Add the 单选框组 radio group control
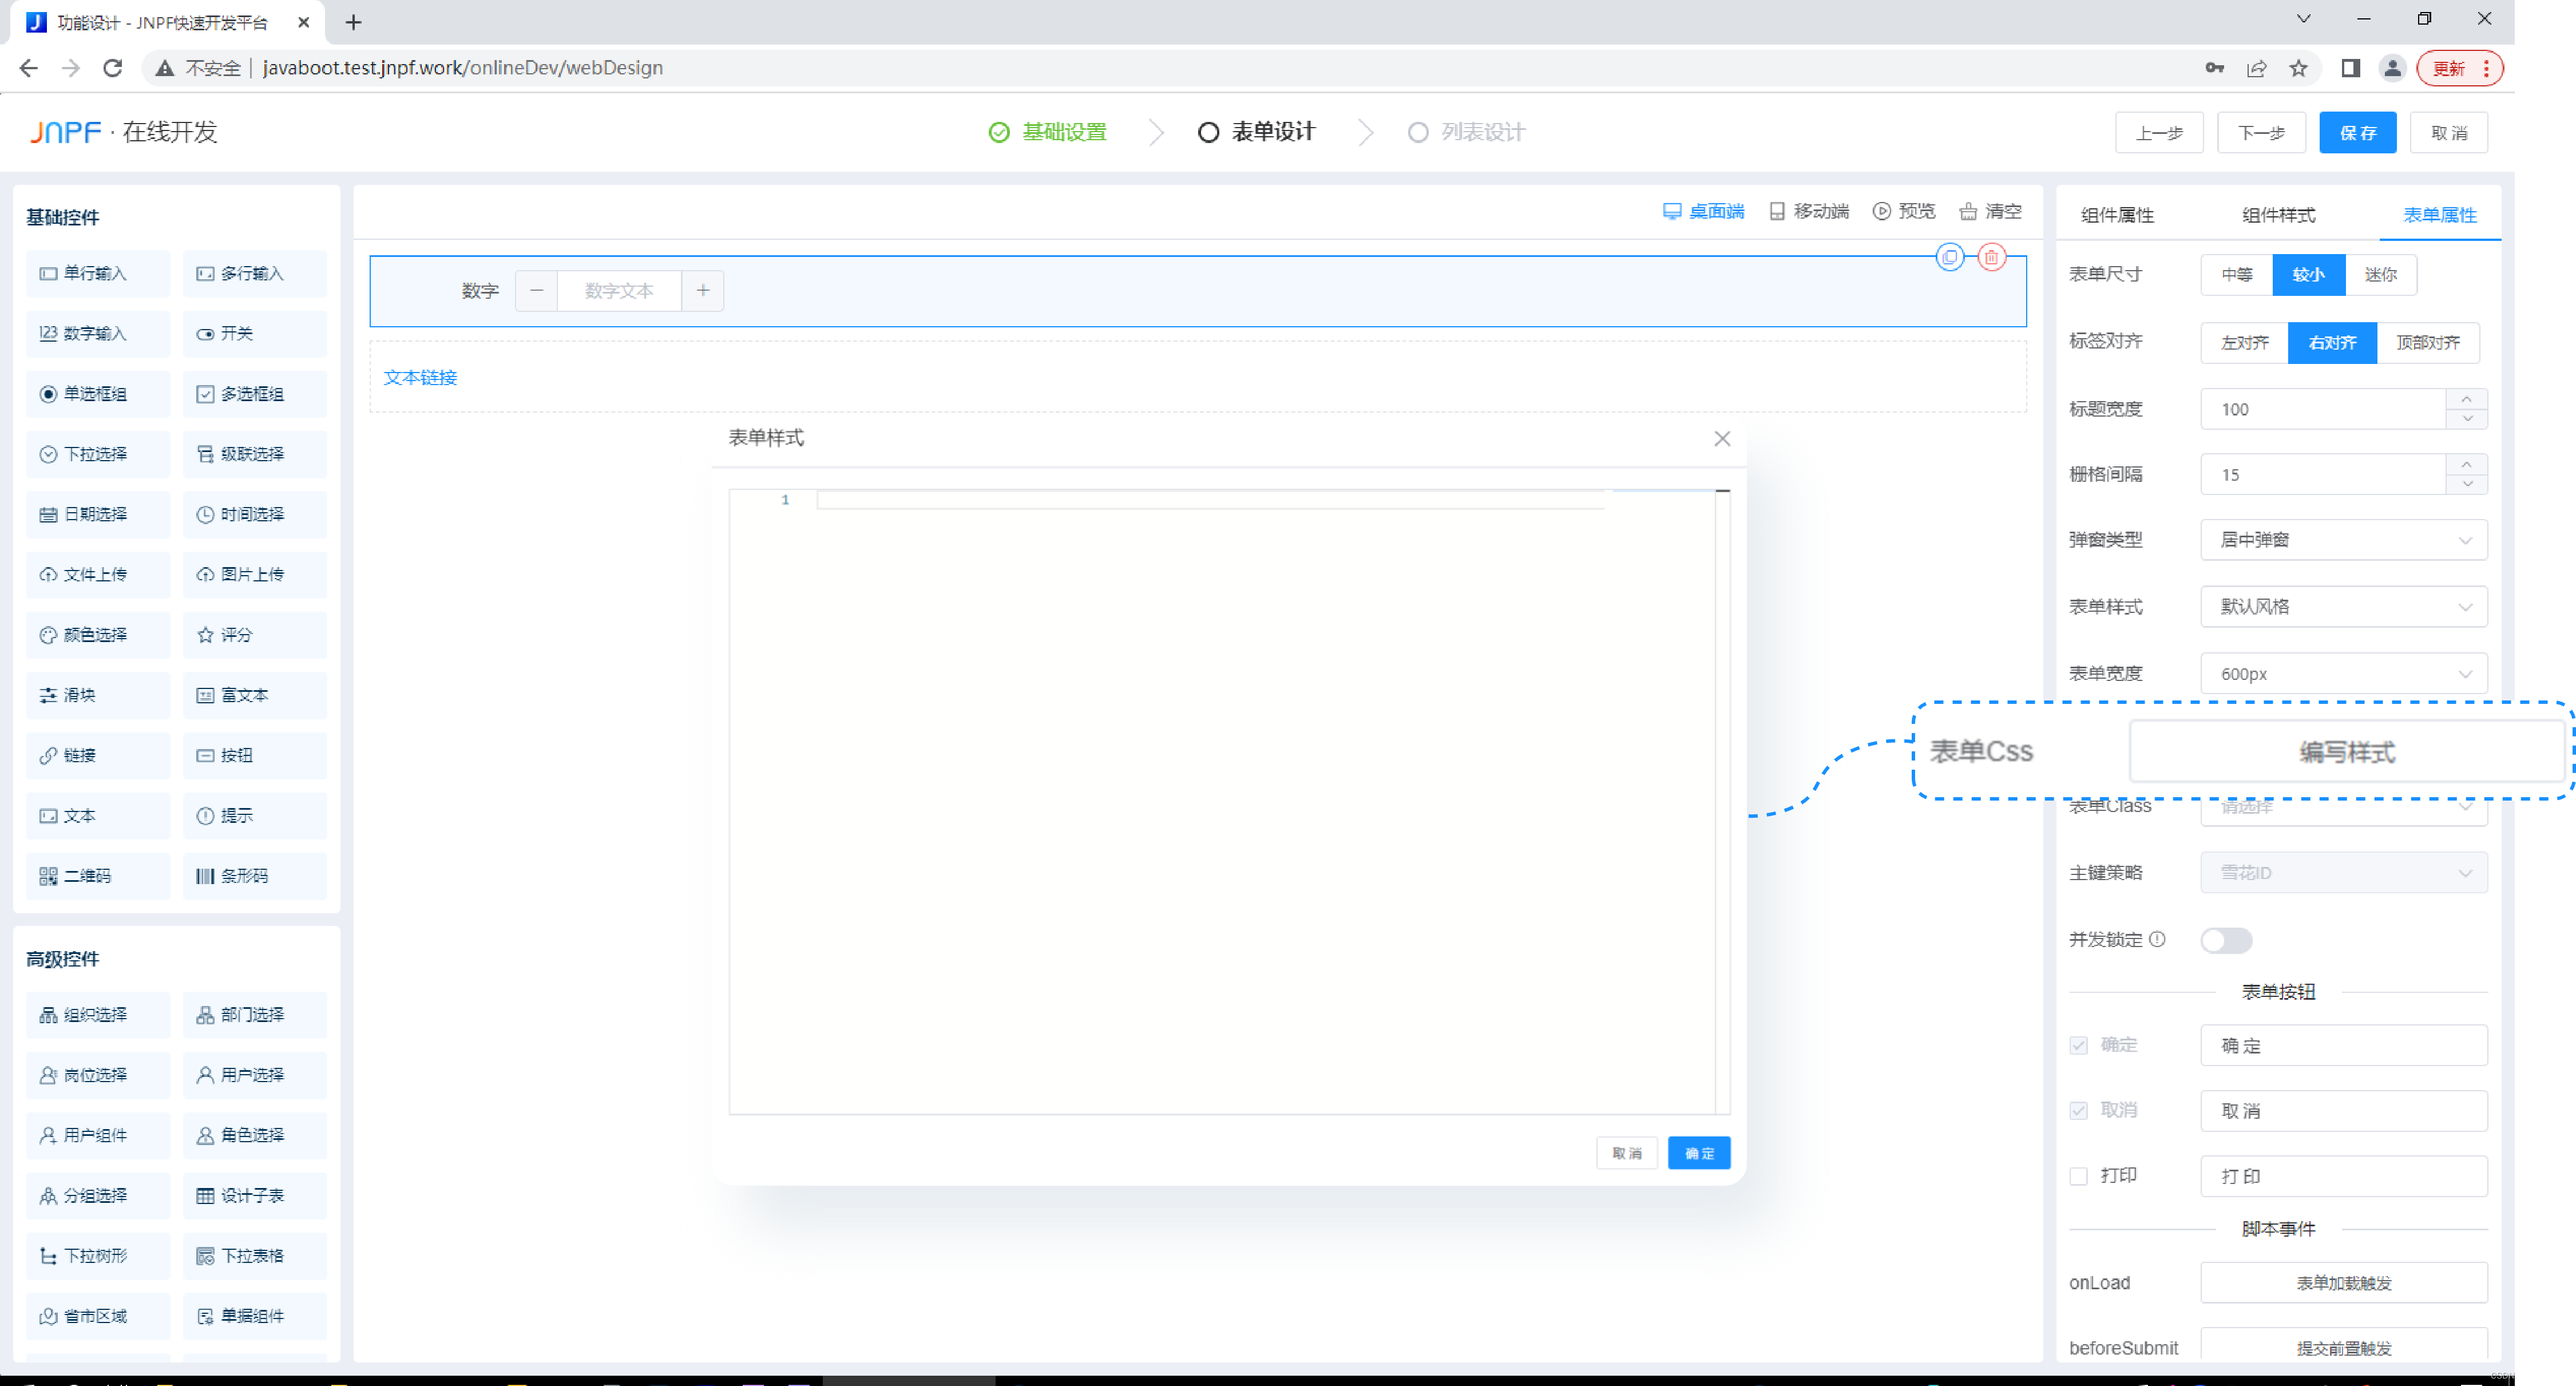 pyautogui.click(x=98, y=394)
